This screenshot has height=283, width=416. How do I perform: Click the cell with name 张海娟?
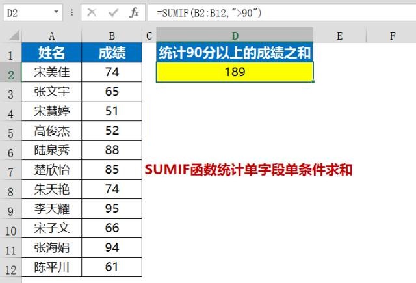point(51,248)
